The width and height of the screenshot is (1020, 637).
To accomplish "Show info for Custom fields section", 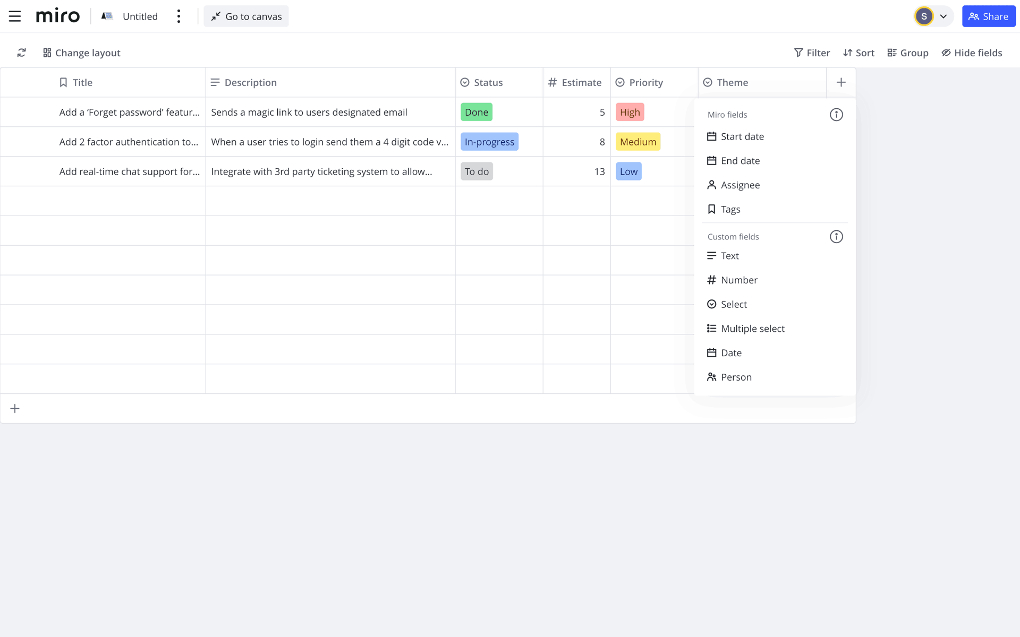I will (x=836, y=237).
